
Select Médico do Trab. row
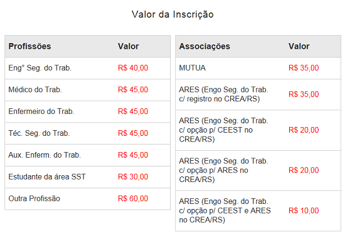(x=87, y=89)
